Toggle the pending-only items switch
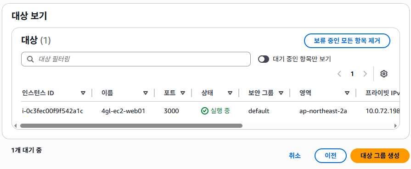Image resolution: width=411 pixels, height=169 pixels. 264,59
